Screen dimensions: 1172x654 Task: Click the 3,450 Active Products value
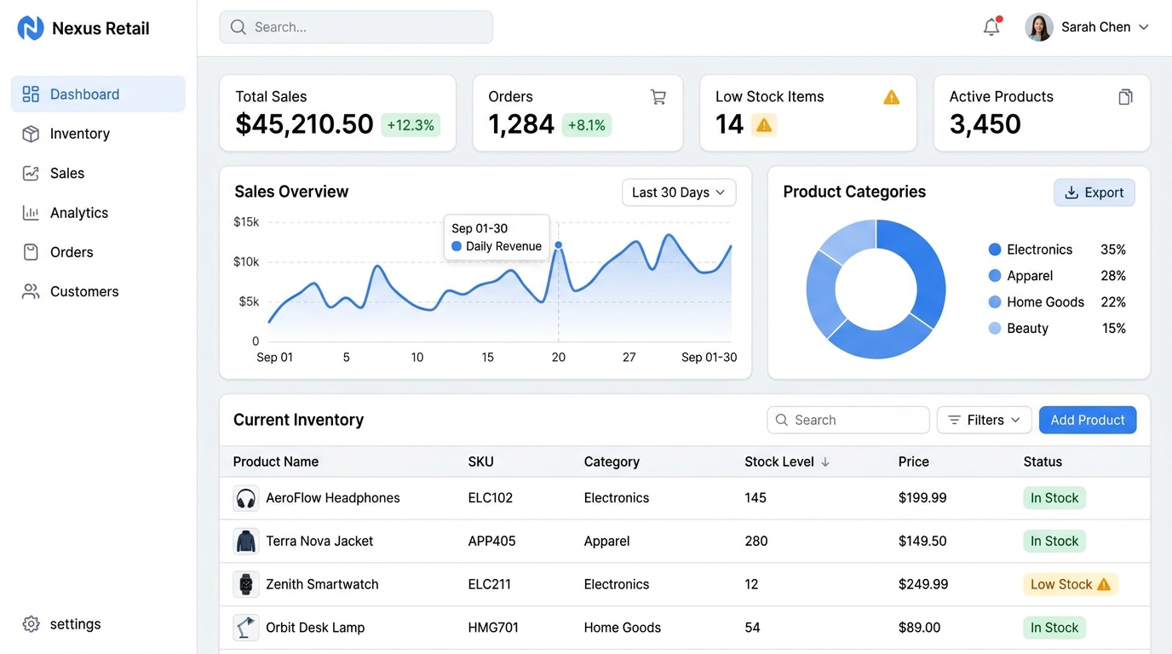tap(985, 124)
